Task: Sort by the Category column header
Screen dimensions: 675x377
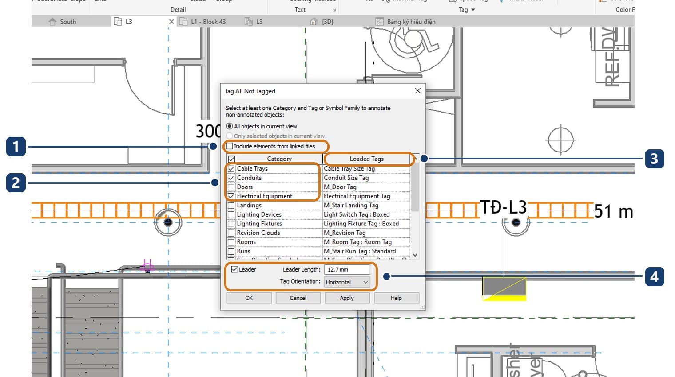Action: click(x=279, y=159)
